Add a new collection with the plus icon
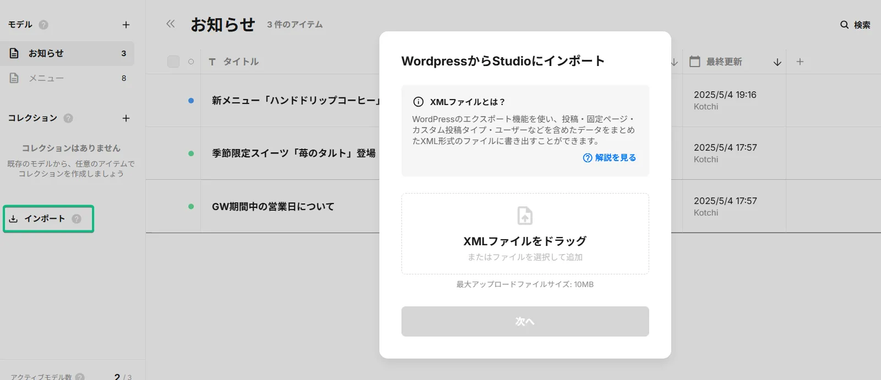 126,118
